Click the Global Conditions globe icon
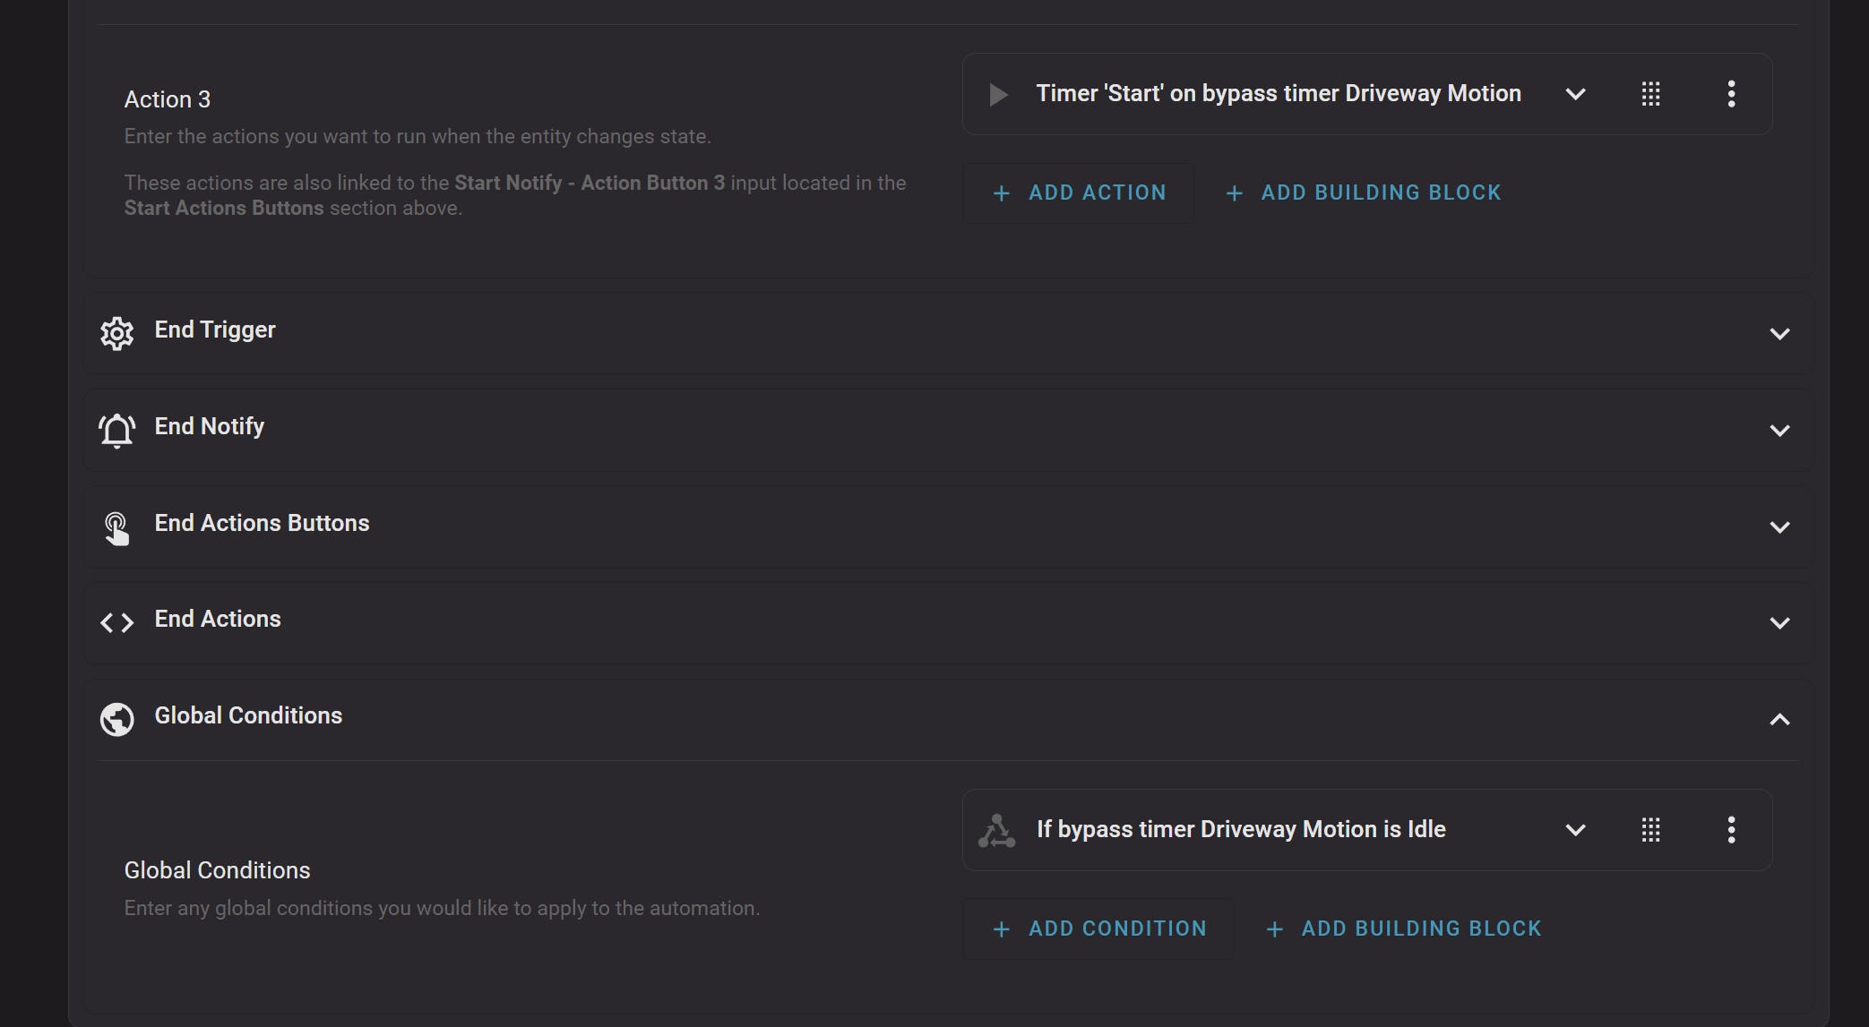 pos(116,719)
